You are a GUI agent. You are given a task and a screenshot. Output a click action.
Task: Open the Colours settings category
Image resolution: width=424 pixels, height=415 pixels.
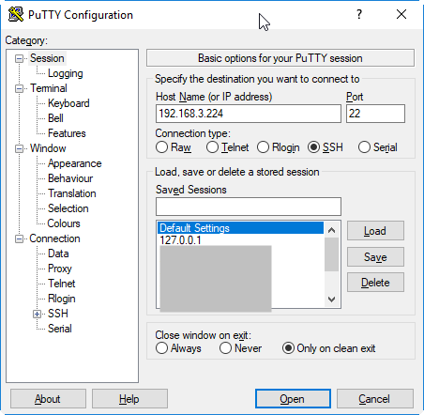(64, 223)
